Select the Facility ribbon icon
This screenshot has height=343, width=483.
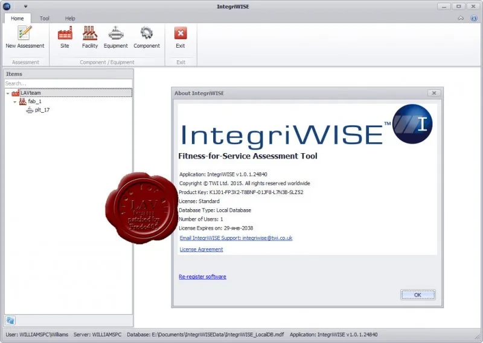(x=89, y=33)
